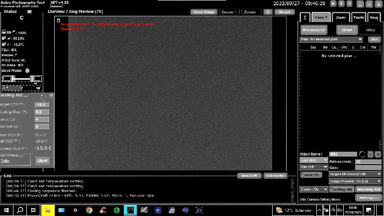The width and height of the screenshot is (384, 216).
Task: Click the Bulb seconds input field
Action: click(x=368, y=162)
